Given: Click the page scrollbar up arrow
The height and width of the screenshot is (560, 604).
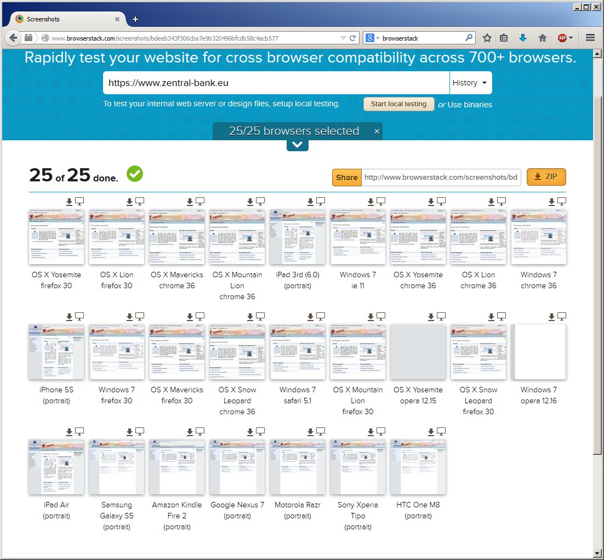Looking at the screenshot, I should coord(597,54).
